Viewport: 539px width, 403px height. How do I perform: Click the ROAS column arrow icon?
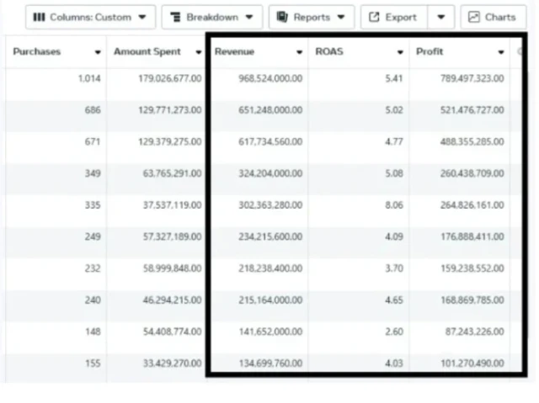pos(400,52)
